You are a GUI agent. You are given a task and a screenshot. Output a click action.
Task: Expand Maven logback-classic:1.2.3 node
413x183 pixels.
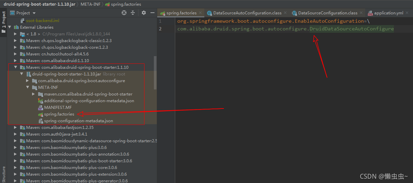click(x=16, y=41)
